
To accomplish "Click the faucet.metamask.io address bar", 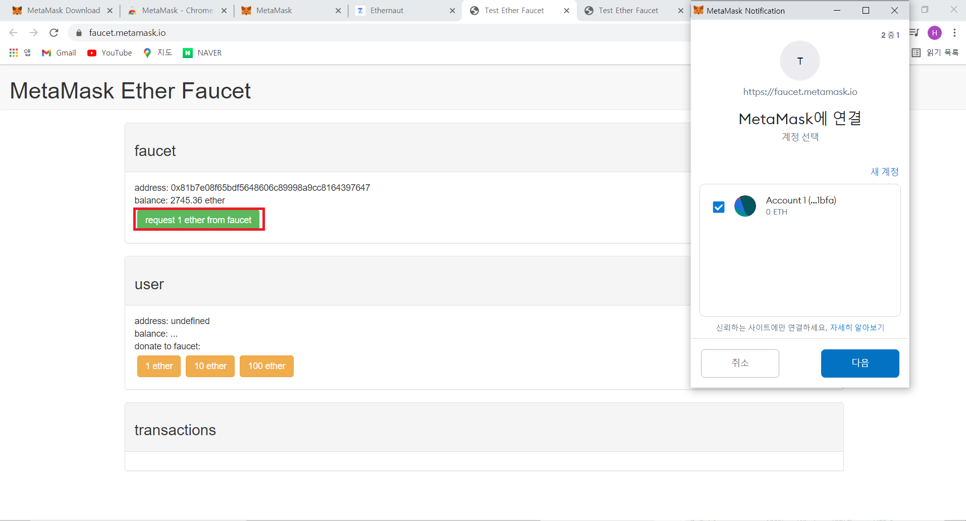I will [127, 33].
